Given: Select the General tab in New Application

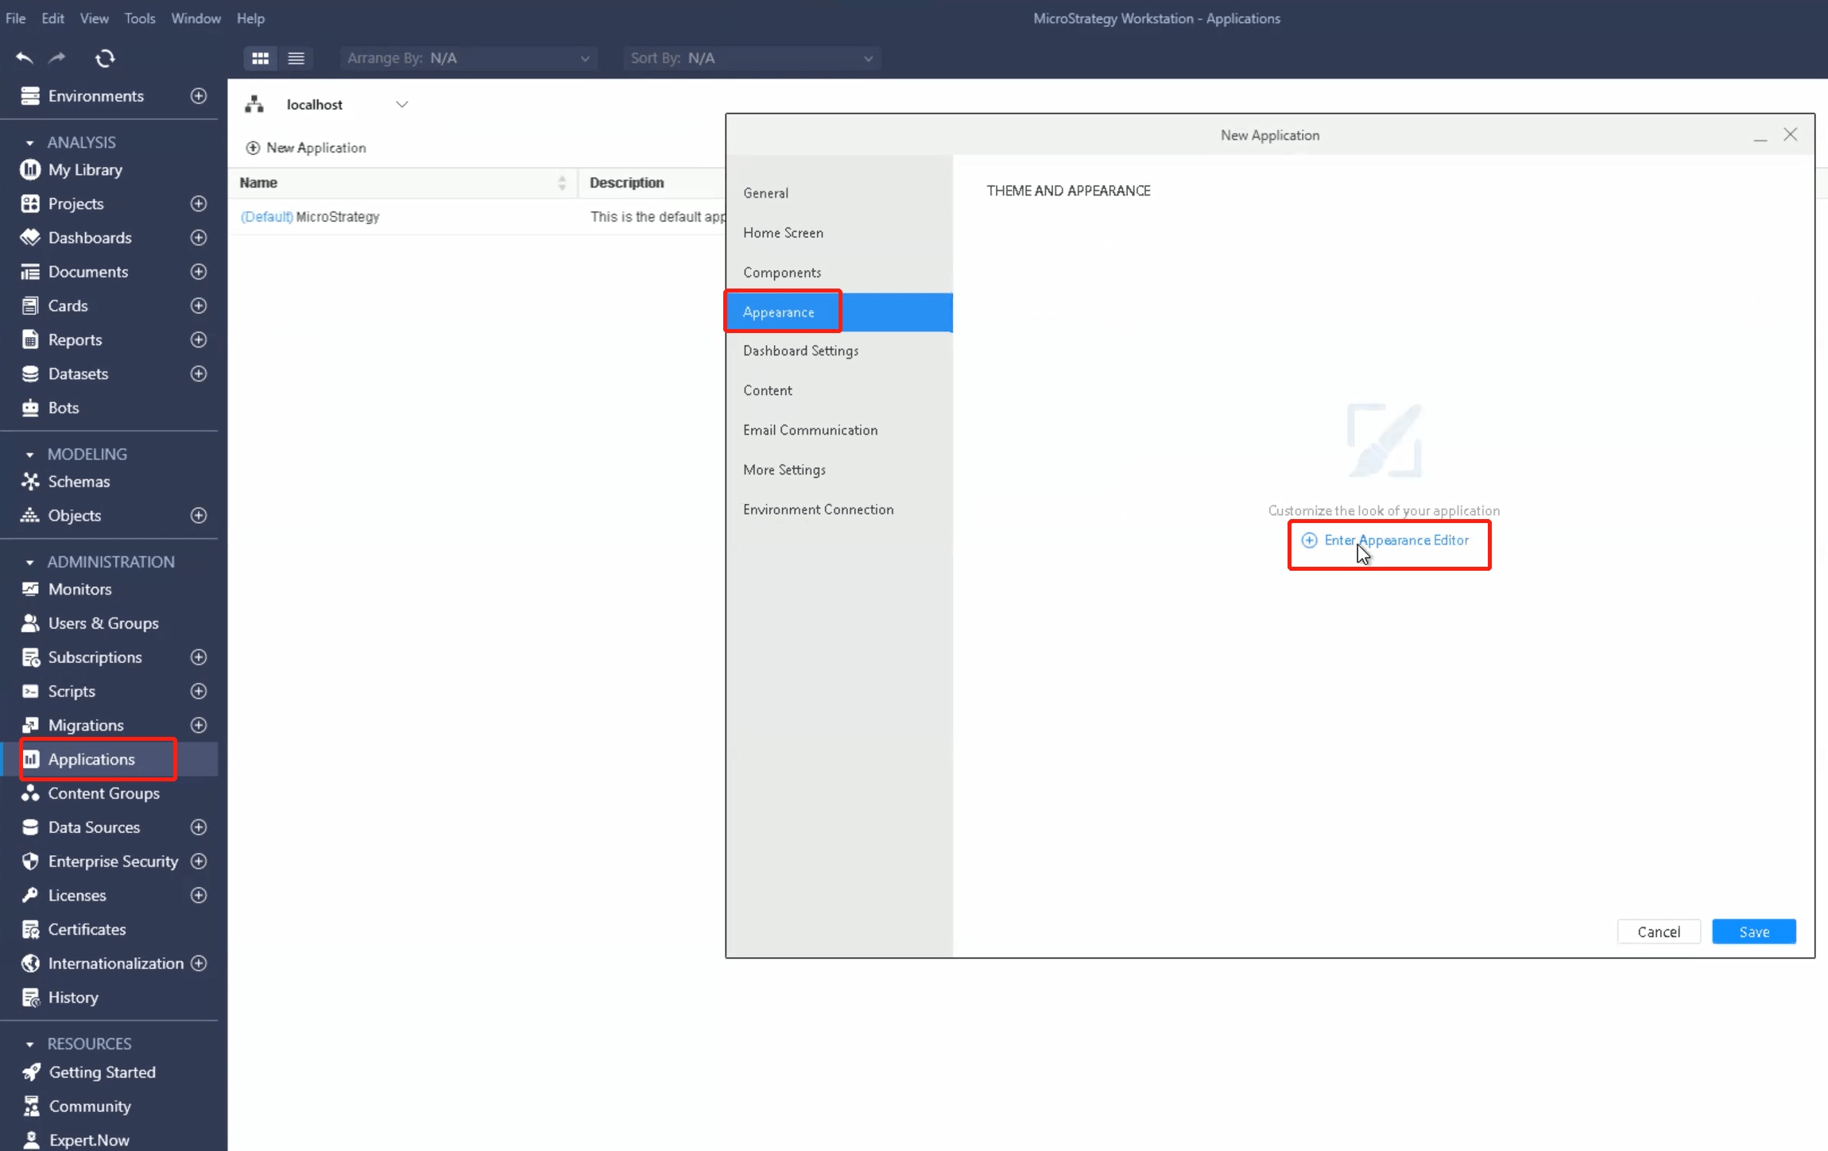Looking at the screenshot, I should (x=839, y=193).
